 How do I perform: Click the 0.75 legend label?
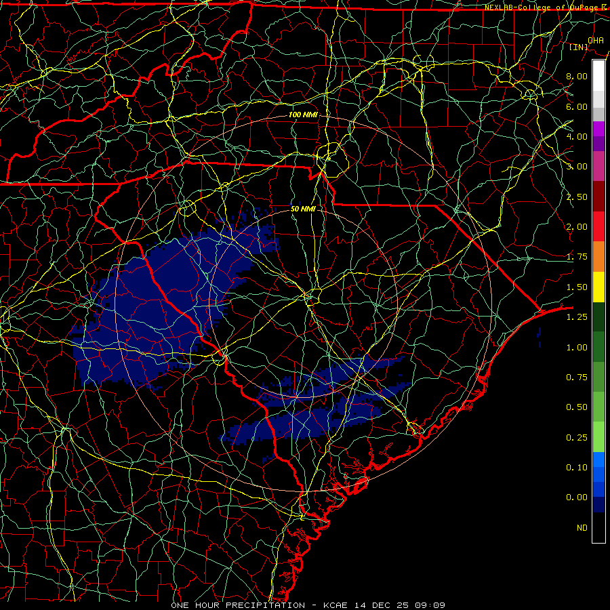(x=577, y=378)
